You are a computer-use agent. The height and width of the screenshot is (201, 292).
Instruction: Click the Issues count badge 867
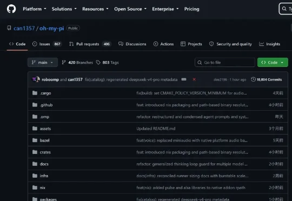tap(57, 44)
